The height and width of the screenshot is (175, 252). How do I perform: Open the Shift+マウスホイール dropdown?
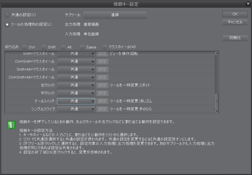76,54
